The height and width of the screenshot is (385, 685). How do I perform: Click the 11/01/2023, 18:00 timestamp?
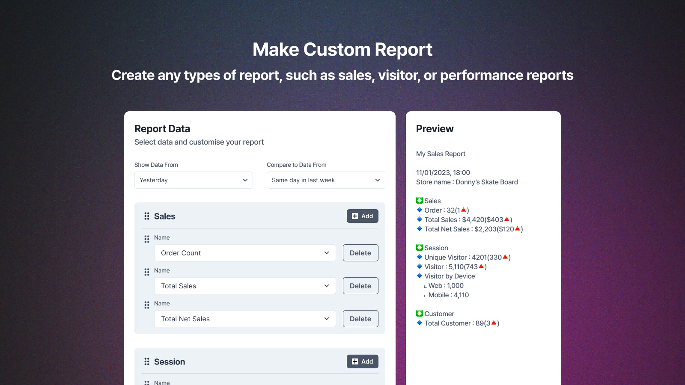pyautogui.click(x=443, y=172)
